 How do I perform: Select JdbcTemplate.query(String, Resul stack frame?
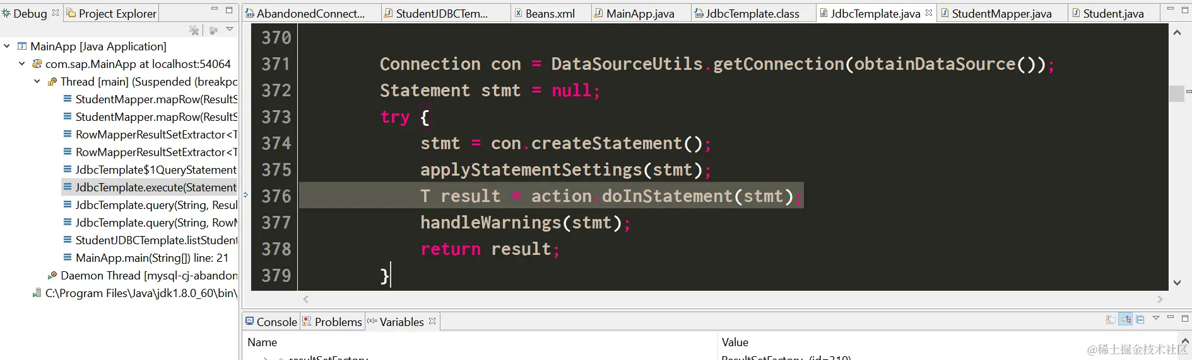click(150, 205)
